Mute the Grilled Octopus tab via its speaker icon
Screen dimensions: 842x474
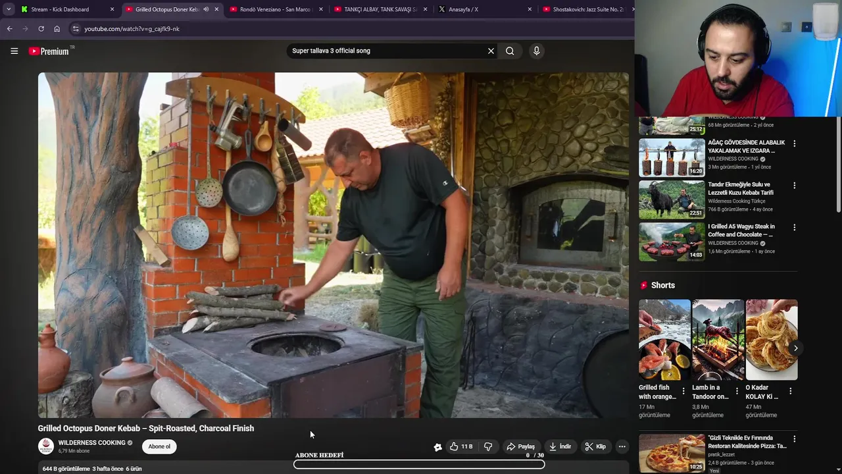[206, 9]
